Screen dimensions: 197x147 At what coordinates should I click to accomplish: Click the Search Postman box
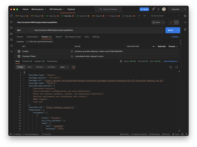click(x=108, y=9)
